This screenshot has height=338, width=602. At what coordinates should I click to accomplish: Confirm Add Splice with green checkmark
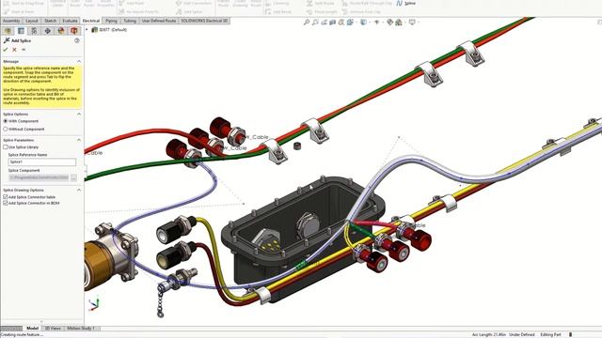(6, 50)
